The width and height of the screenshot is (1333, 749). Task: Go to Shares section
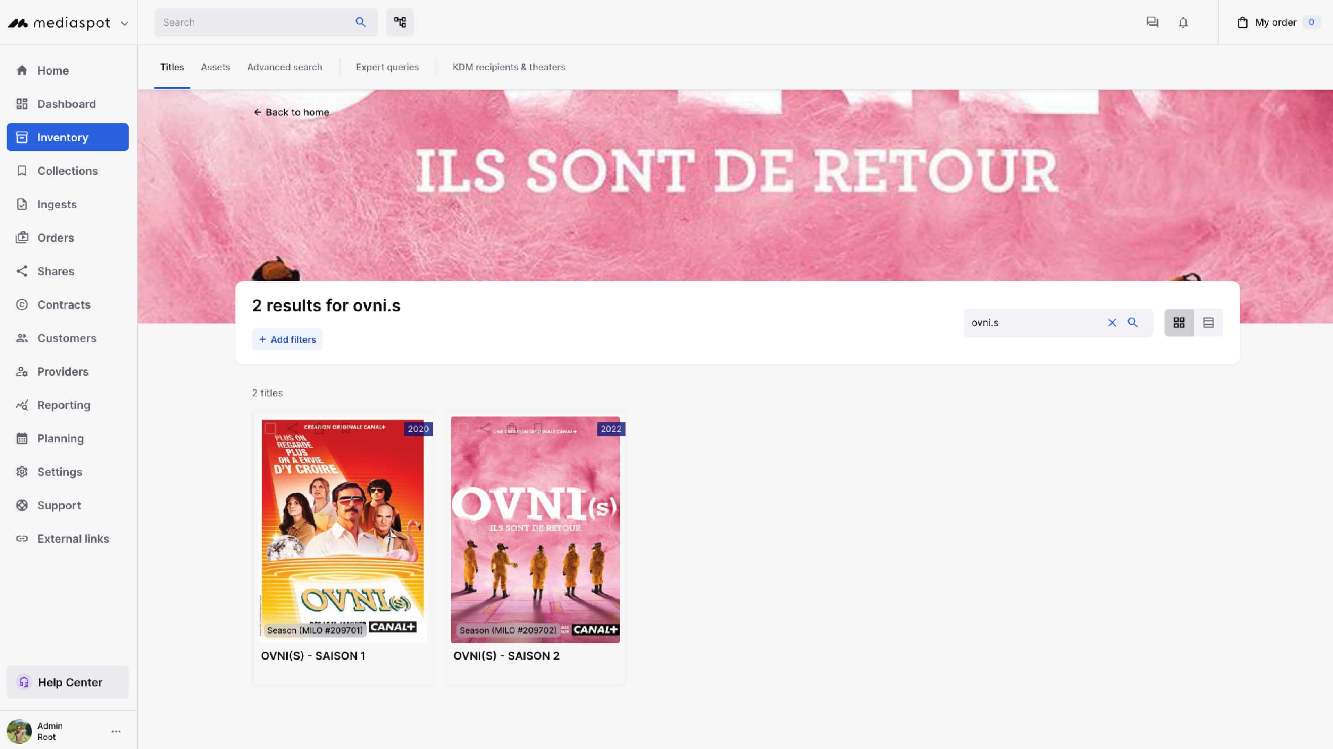(67, 272)
